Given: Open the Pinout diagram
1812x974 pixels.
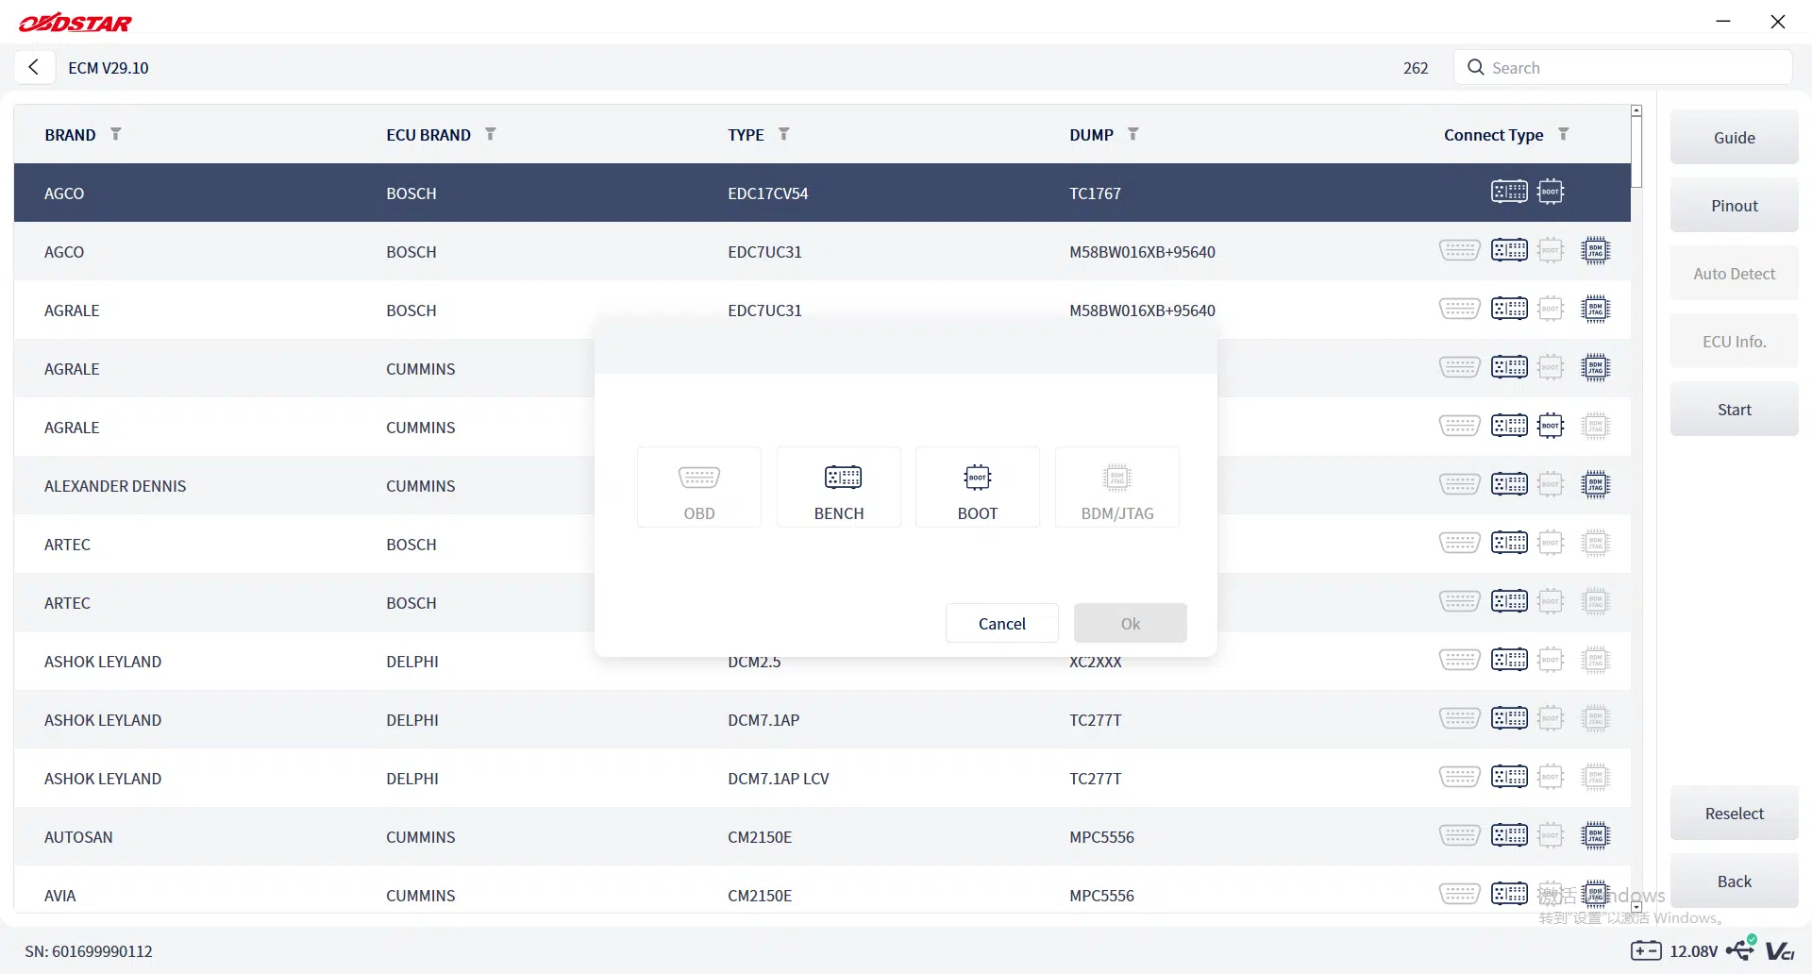Looking at the screenshot, I should point(1734,206).
